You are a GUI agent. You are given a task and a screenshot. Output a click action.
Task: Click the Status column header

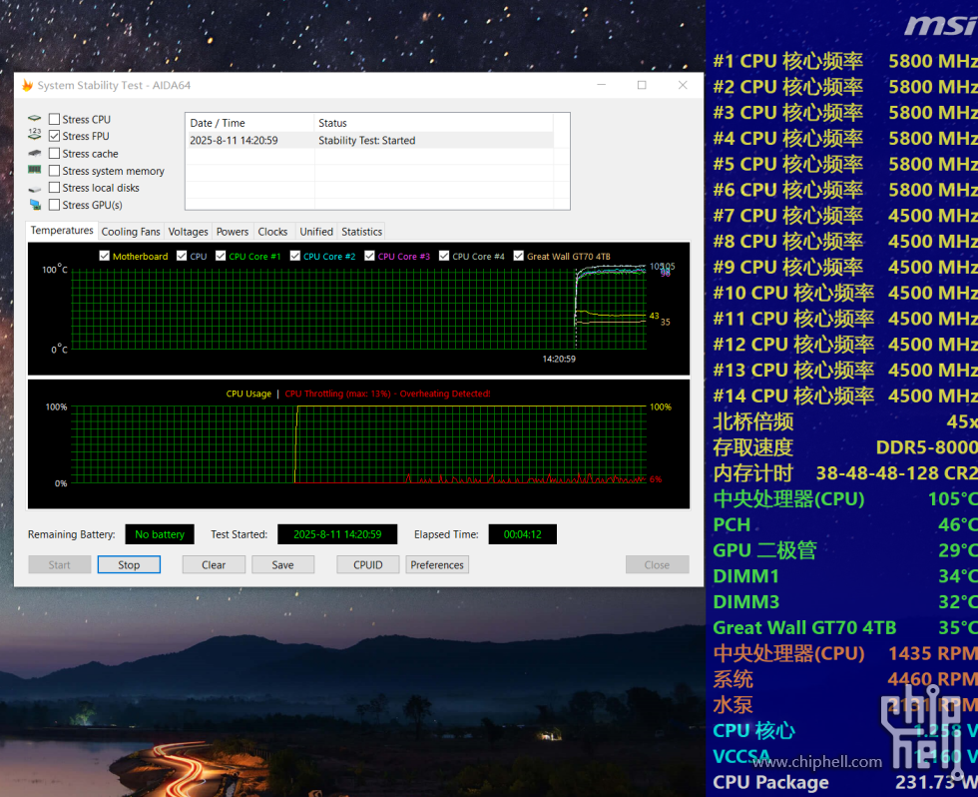click(x=433, y=123)
